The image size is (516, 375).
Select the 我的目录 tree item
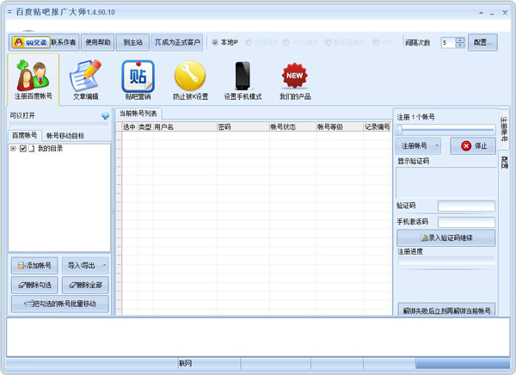[x=50, y=149]
